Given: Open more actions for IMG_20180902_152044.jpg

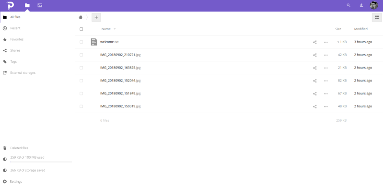Looking at the screenshot, I should tap(326, 81).
